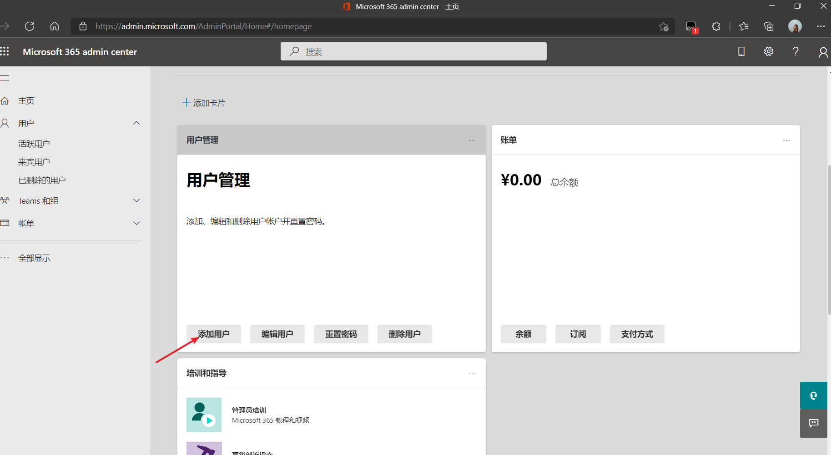Screen dimensions: 831x455
Task: Click the 添加用户 button
Action: pyautogui.click(x=213, y=334)
